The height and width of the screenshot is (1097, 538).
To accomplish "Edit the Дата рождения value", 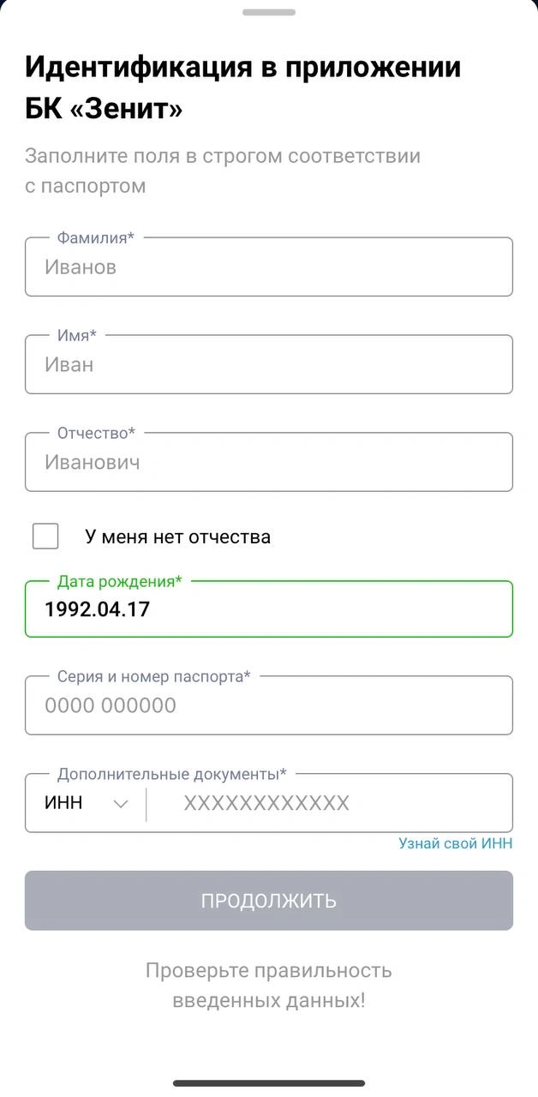I will coord(269,608).
